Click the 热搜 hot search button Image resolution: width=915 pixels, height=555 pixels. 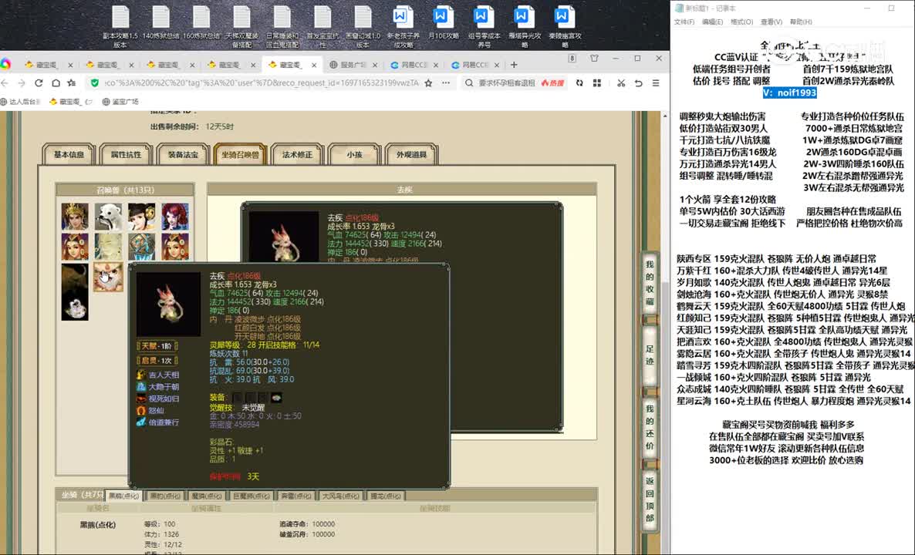coord(552,82)
